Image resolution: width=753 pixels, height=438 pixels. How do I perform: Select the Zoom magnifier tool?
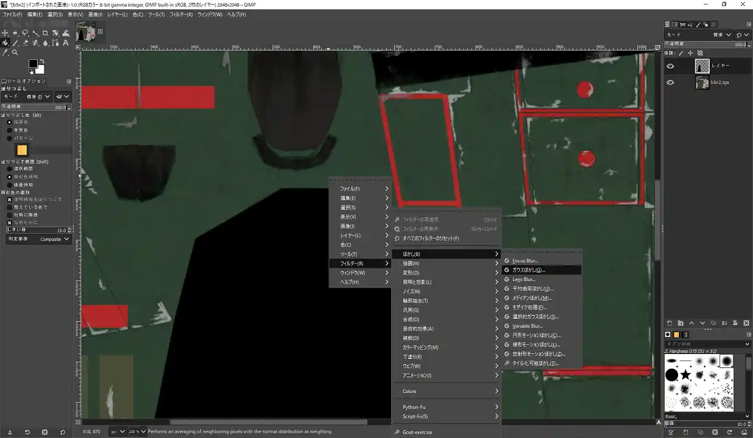(15, 52)
